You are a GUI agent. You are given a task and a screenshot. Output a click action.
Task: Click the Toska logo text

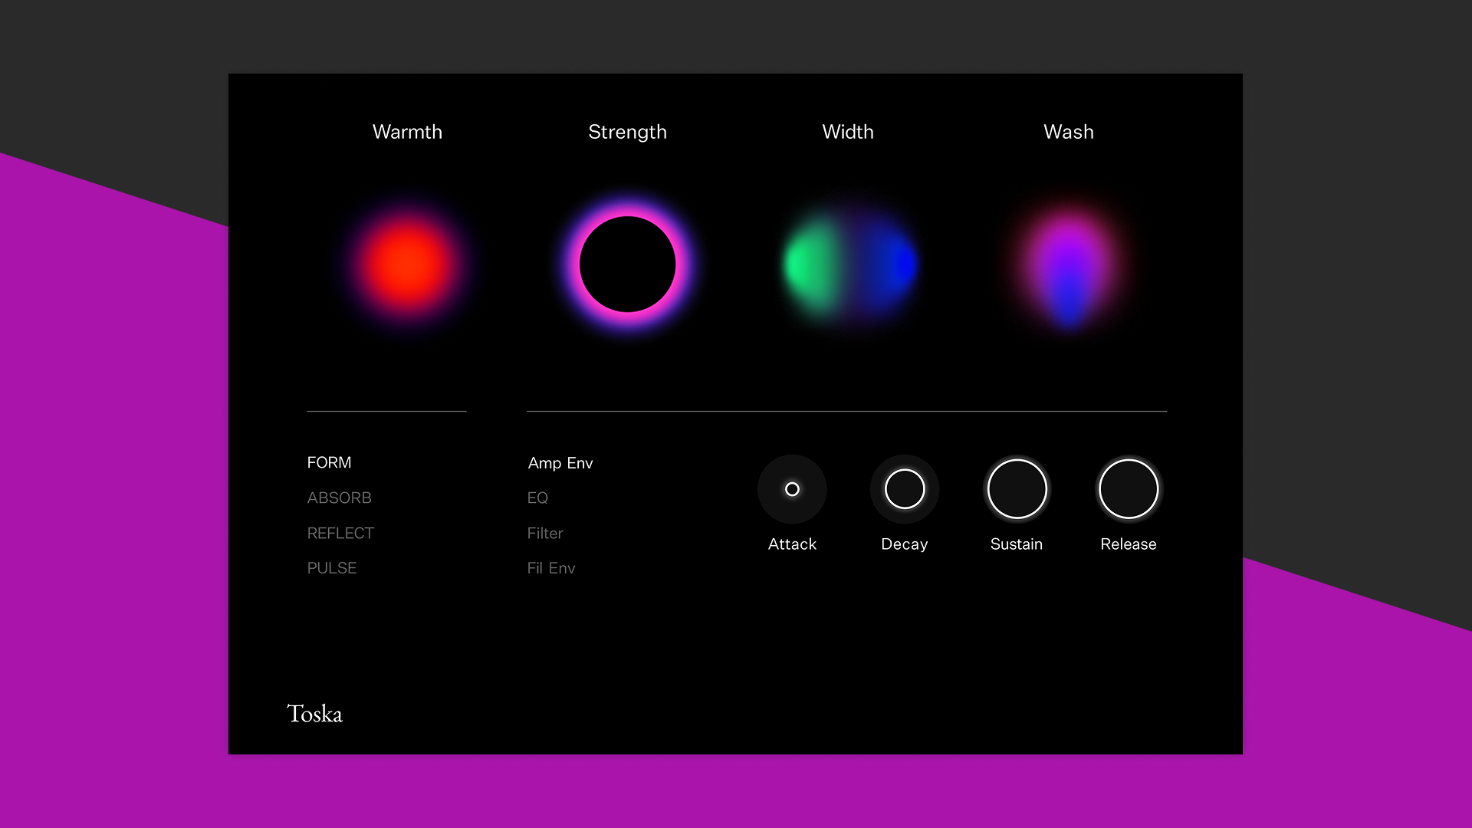coord(314,715)
